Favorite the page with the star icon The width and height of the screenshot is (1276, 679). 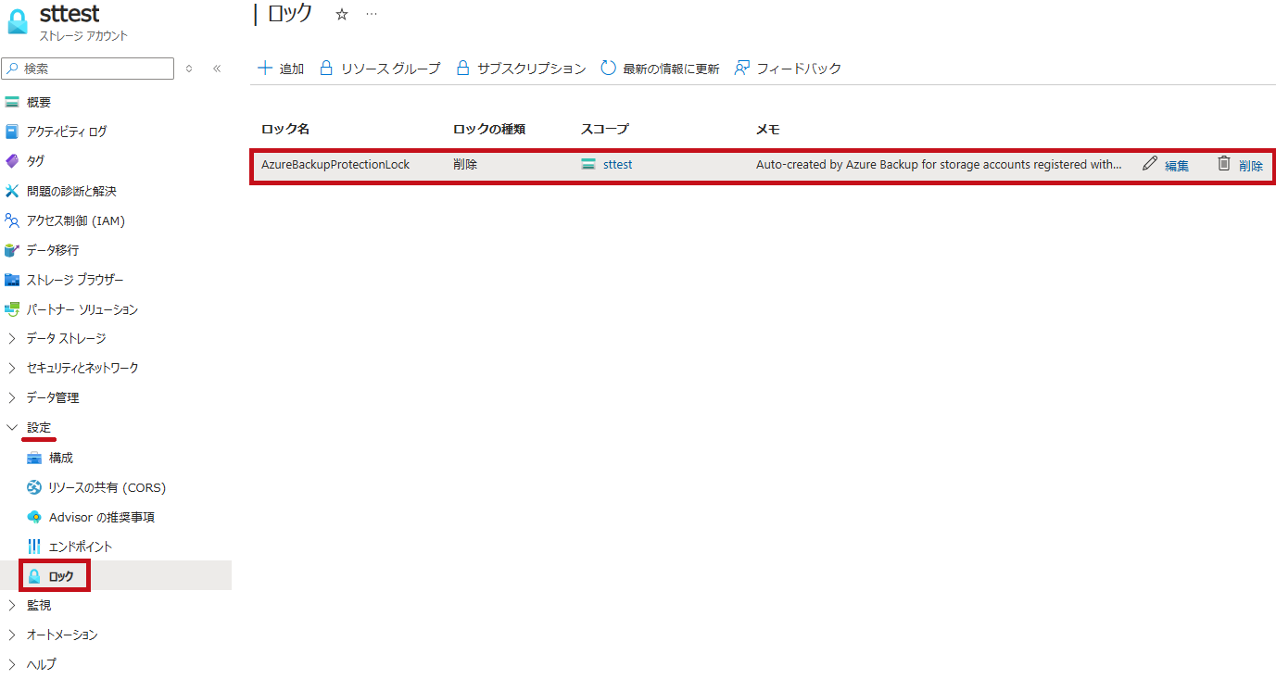coord(342,14)
